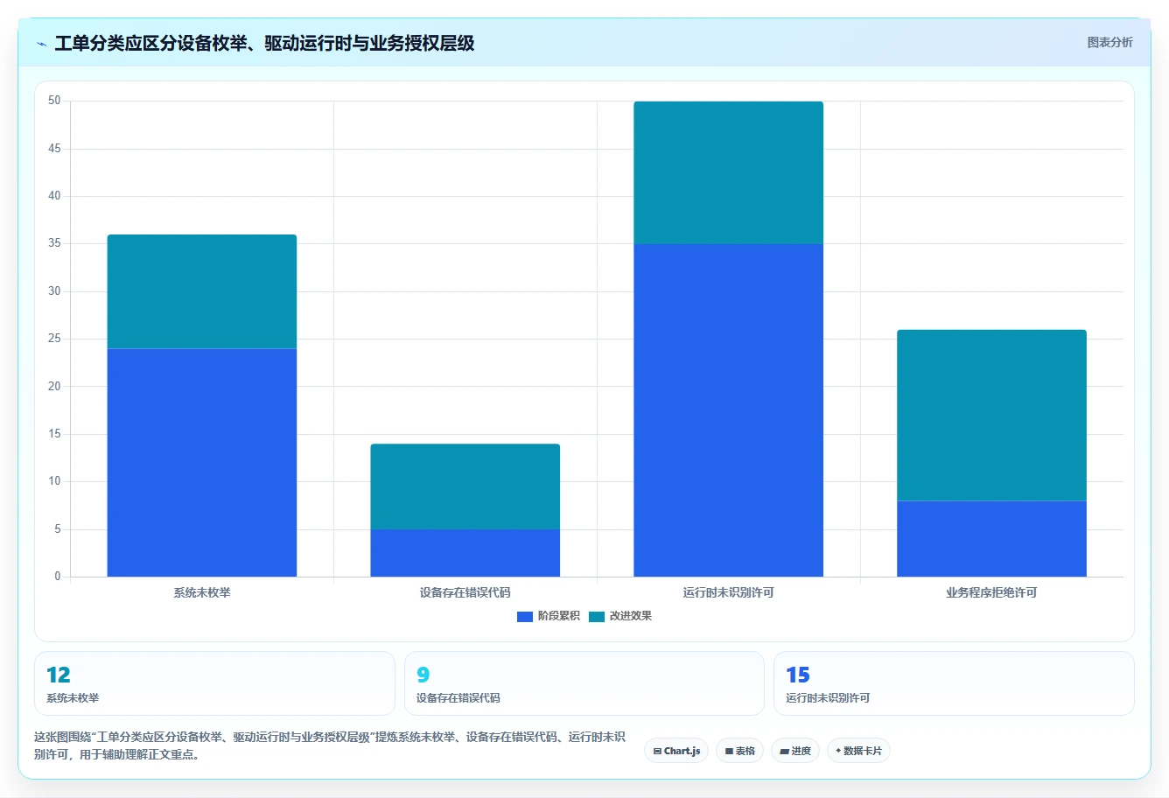Open the stat card showing 15 运行时未识别许可
Screen dimensions: 1169x798
tap(954, 683)
